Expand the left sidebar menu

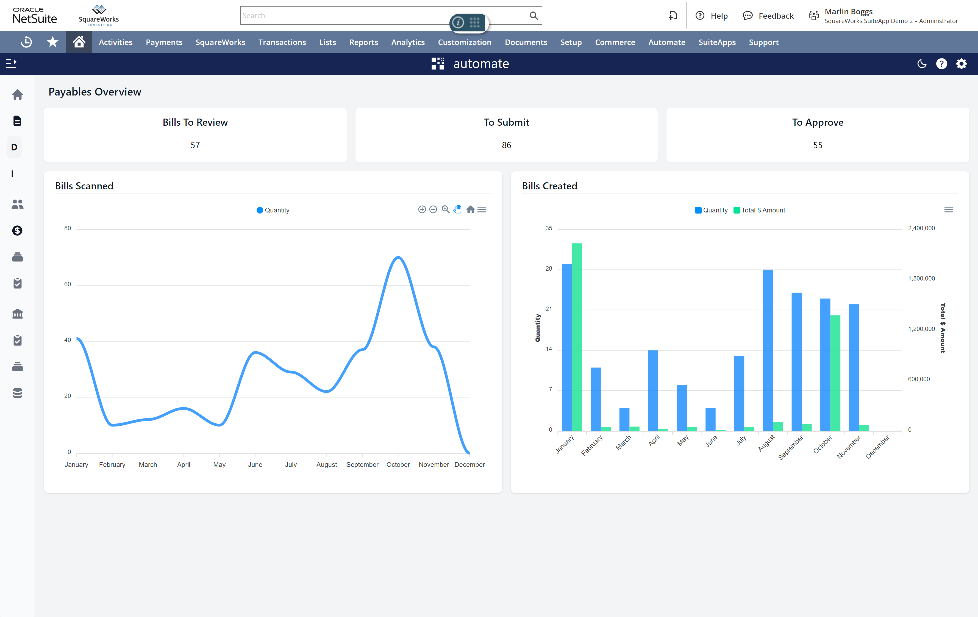tap(11, 63)
